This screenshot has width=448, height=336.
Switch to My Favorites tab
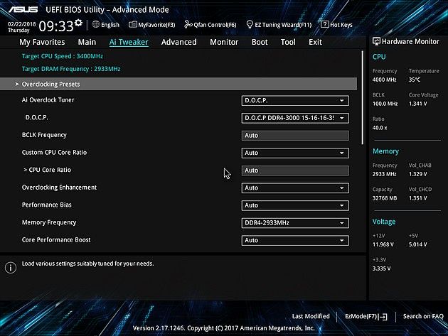point(42,42)
